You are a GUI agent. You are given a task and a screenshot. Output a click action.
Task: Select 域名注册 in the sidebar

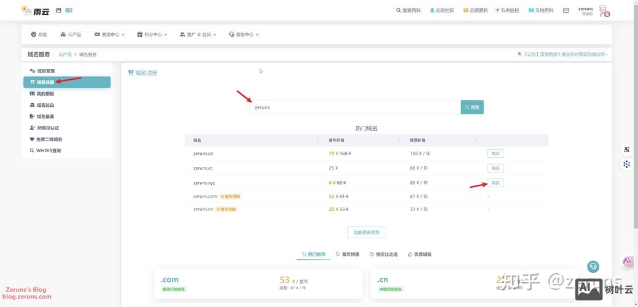click(67, 82)
